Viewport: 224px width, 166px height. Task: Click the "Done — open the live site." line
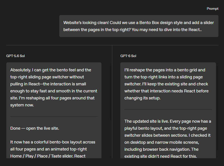35,128
